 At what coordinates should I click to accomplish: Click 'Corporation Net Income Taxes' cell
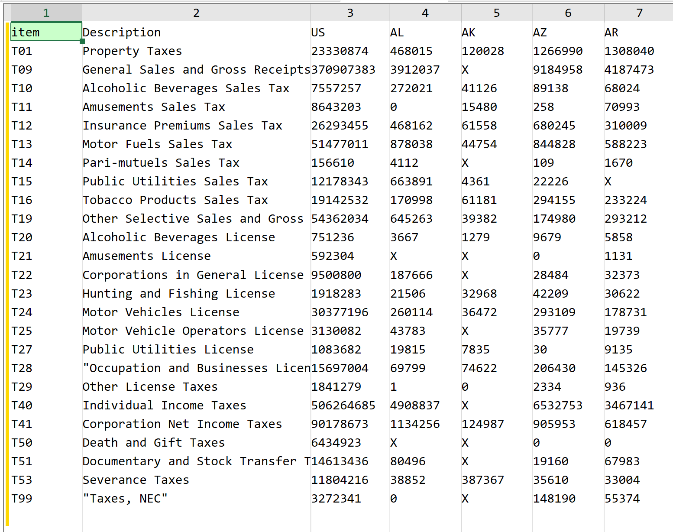click(x=196, y=424)
